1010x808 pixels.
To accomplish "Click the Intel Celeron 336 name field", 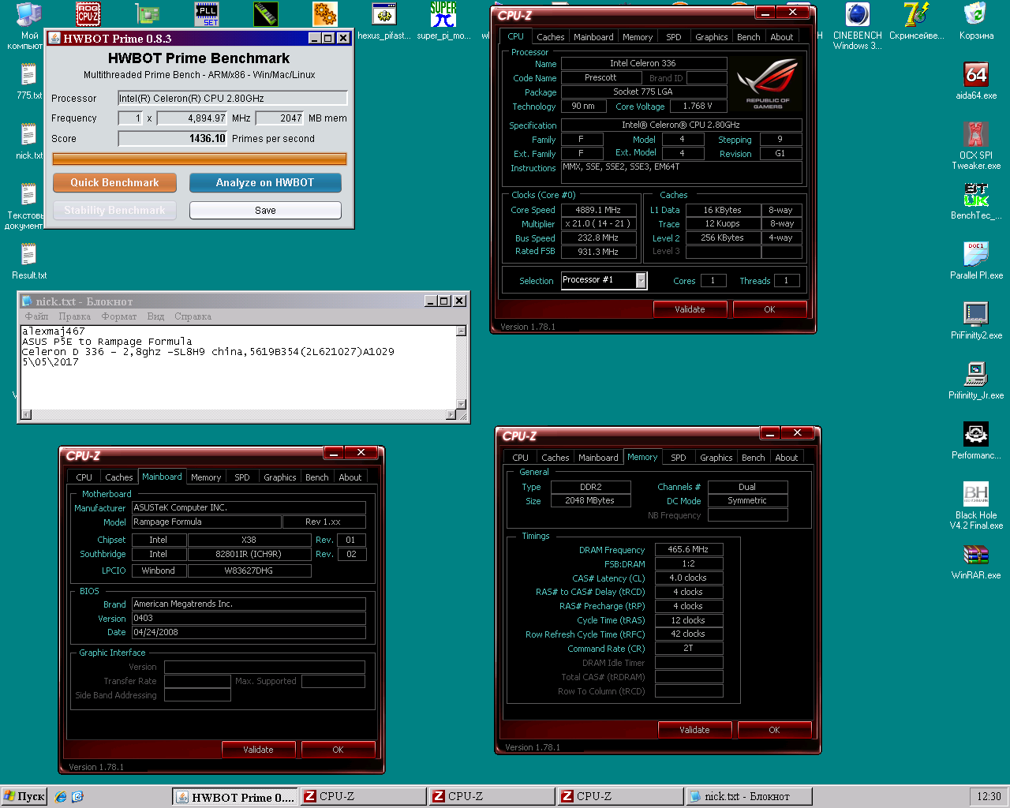I will pos(643,63).
